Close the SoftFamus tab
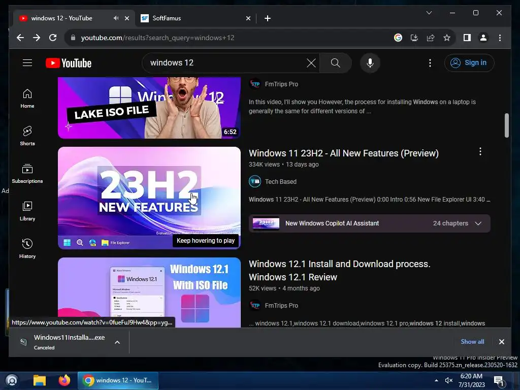The height and width of the screenshot is (390, 520). tap(248, 18)
